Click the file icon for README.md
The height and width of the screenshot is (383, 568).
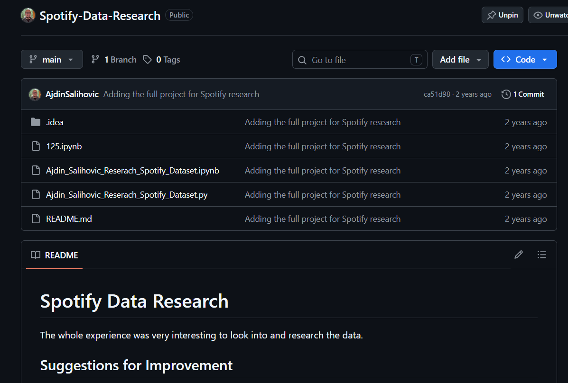36,219
